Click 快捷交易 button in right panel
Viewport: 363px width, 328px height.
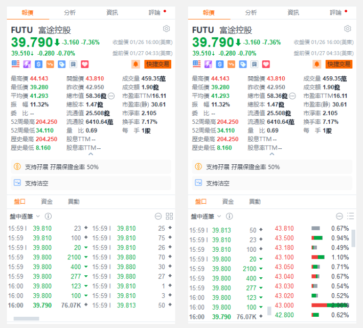pyautogui.click(x=339, y=64)
